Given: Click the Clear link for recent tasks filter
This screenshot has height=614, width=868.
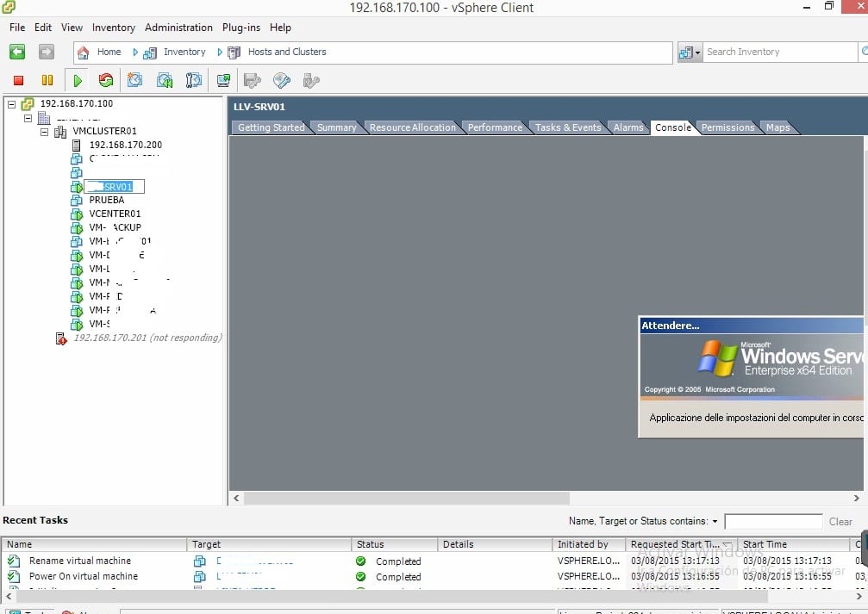Looking at the screenshot, I should [x=840, y=521].
